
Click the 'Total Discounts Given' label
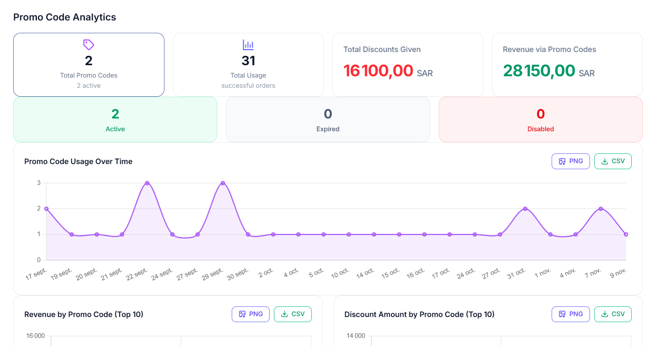coord(382,49)
